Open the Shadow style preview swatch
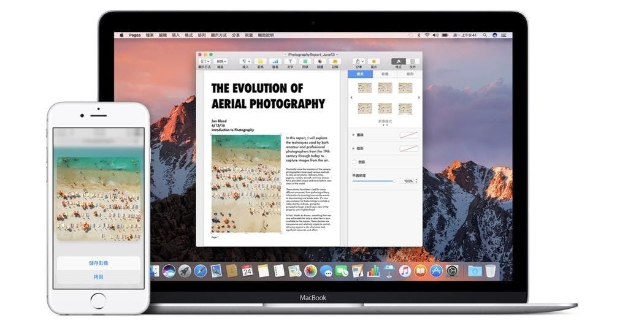The image size is (628, 326). 409,149
